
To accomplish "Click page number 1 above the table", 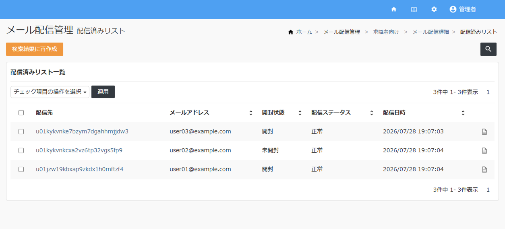I will coord(488,92).
